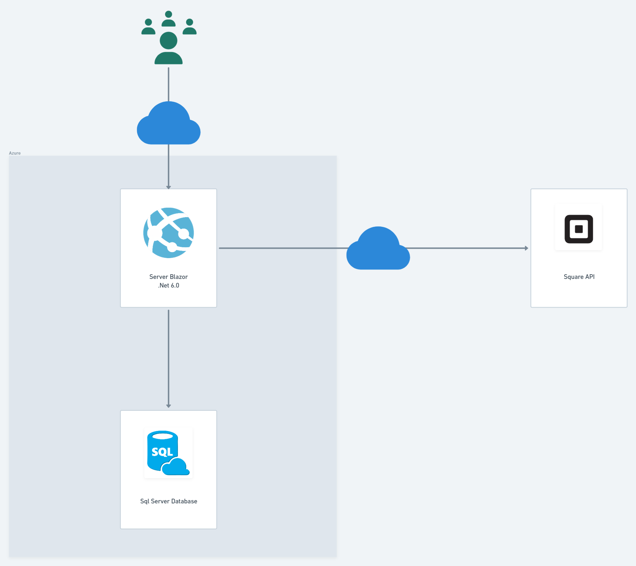Select line from right cloud to Square API
This screenshot has height=566, width=636.
pyautogui.click(x=467, y=248)
